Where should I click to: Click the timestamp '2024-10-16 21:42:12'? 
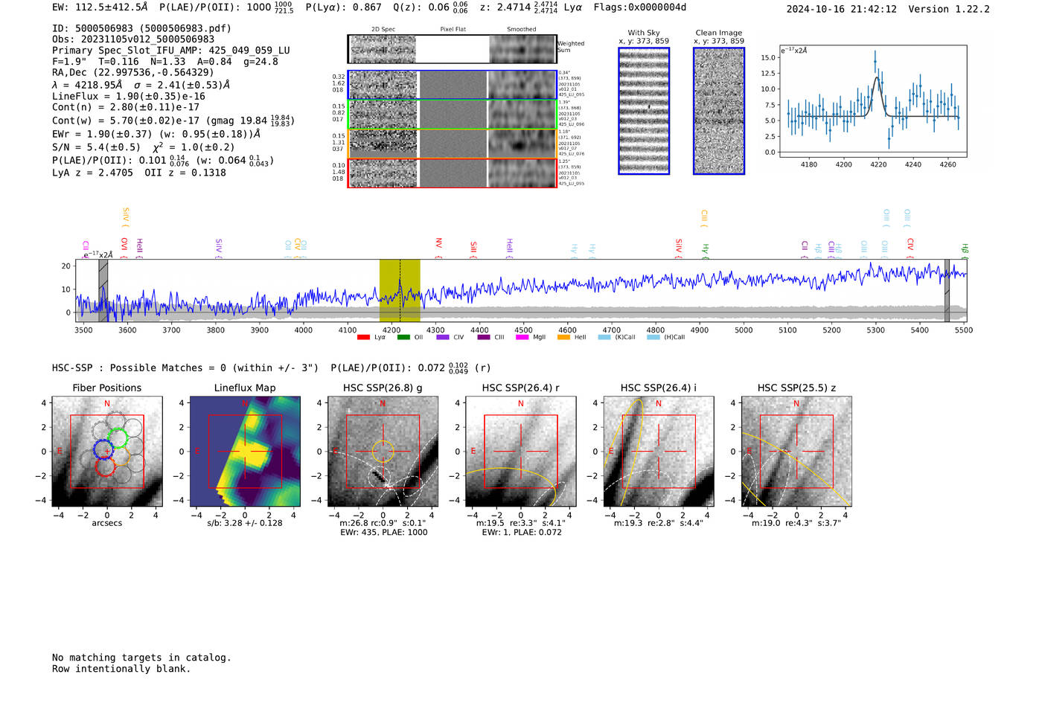point(841,9)
